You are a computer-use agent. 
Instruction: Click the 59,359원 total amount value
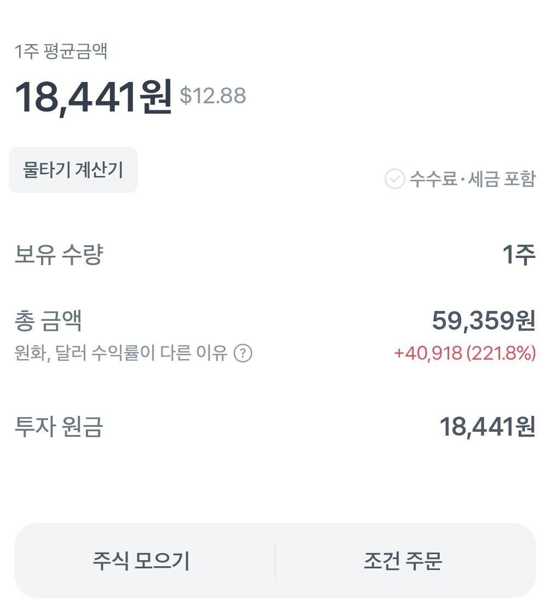pos(484,320)
